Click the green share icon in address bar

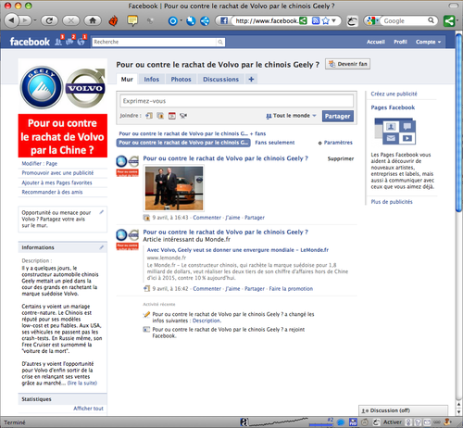tap(304, 20)
